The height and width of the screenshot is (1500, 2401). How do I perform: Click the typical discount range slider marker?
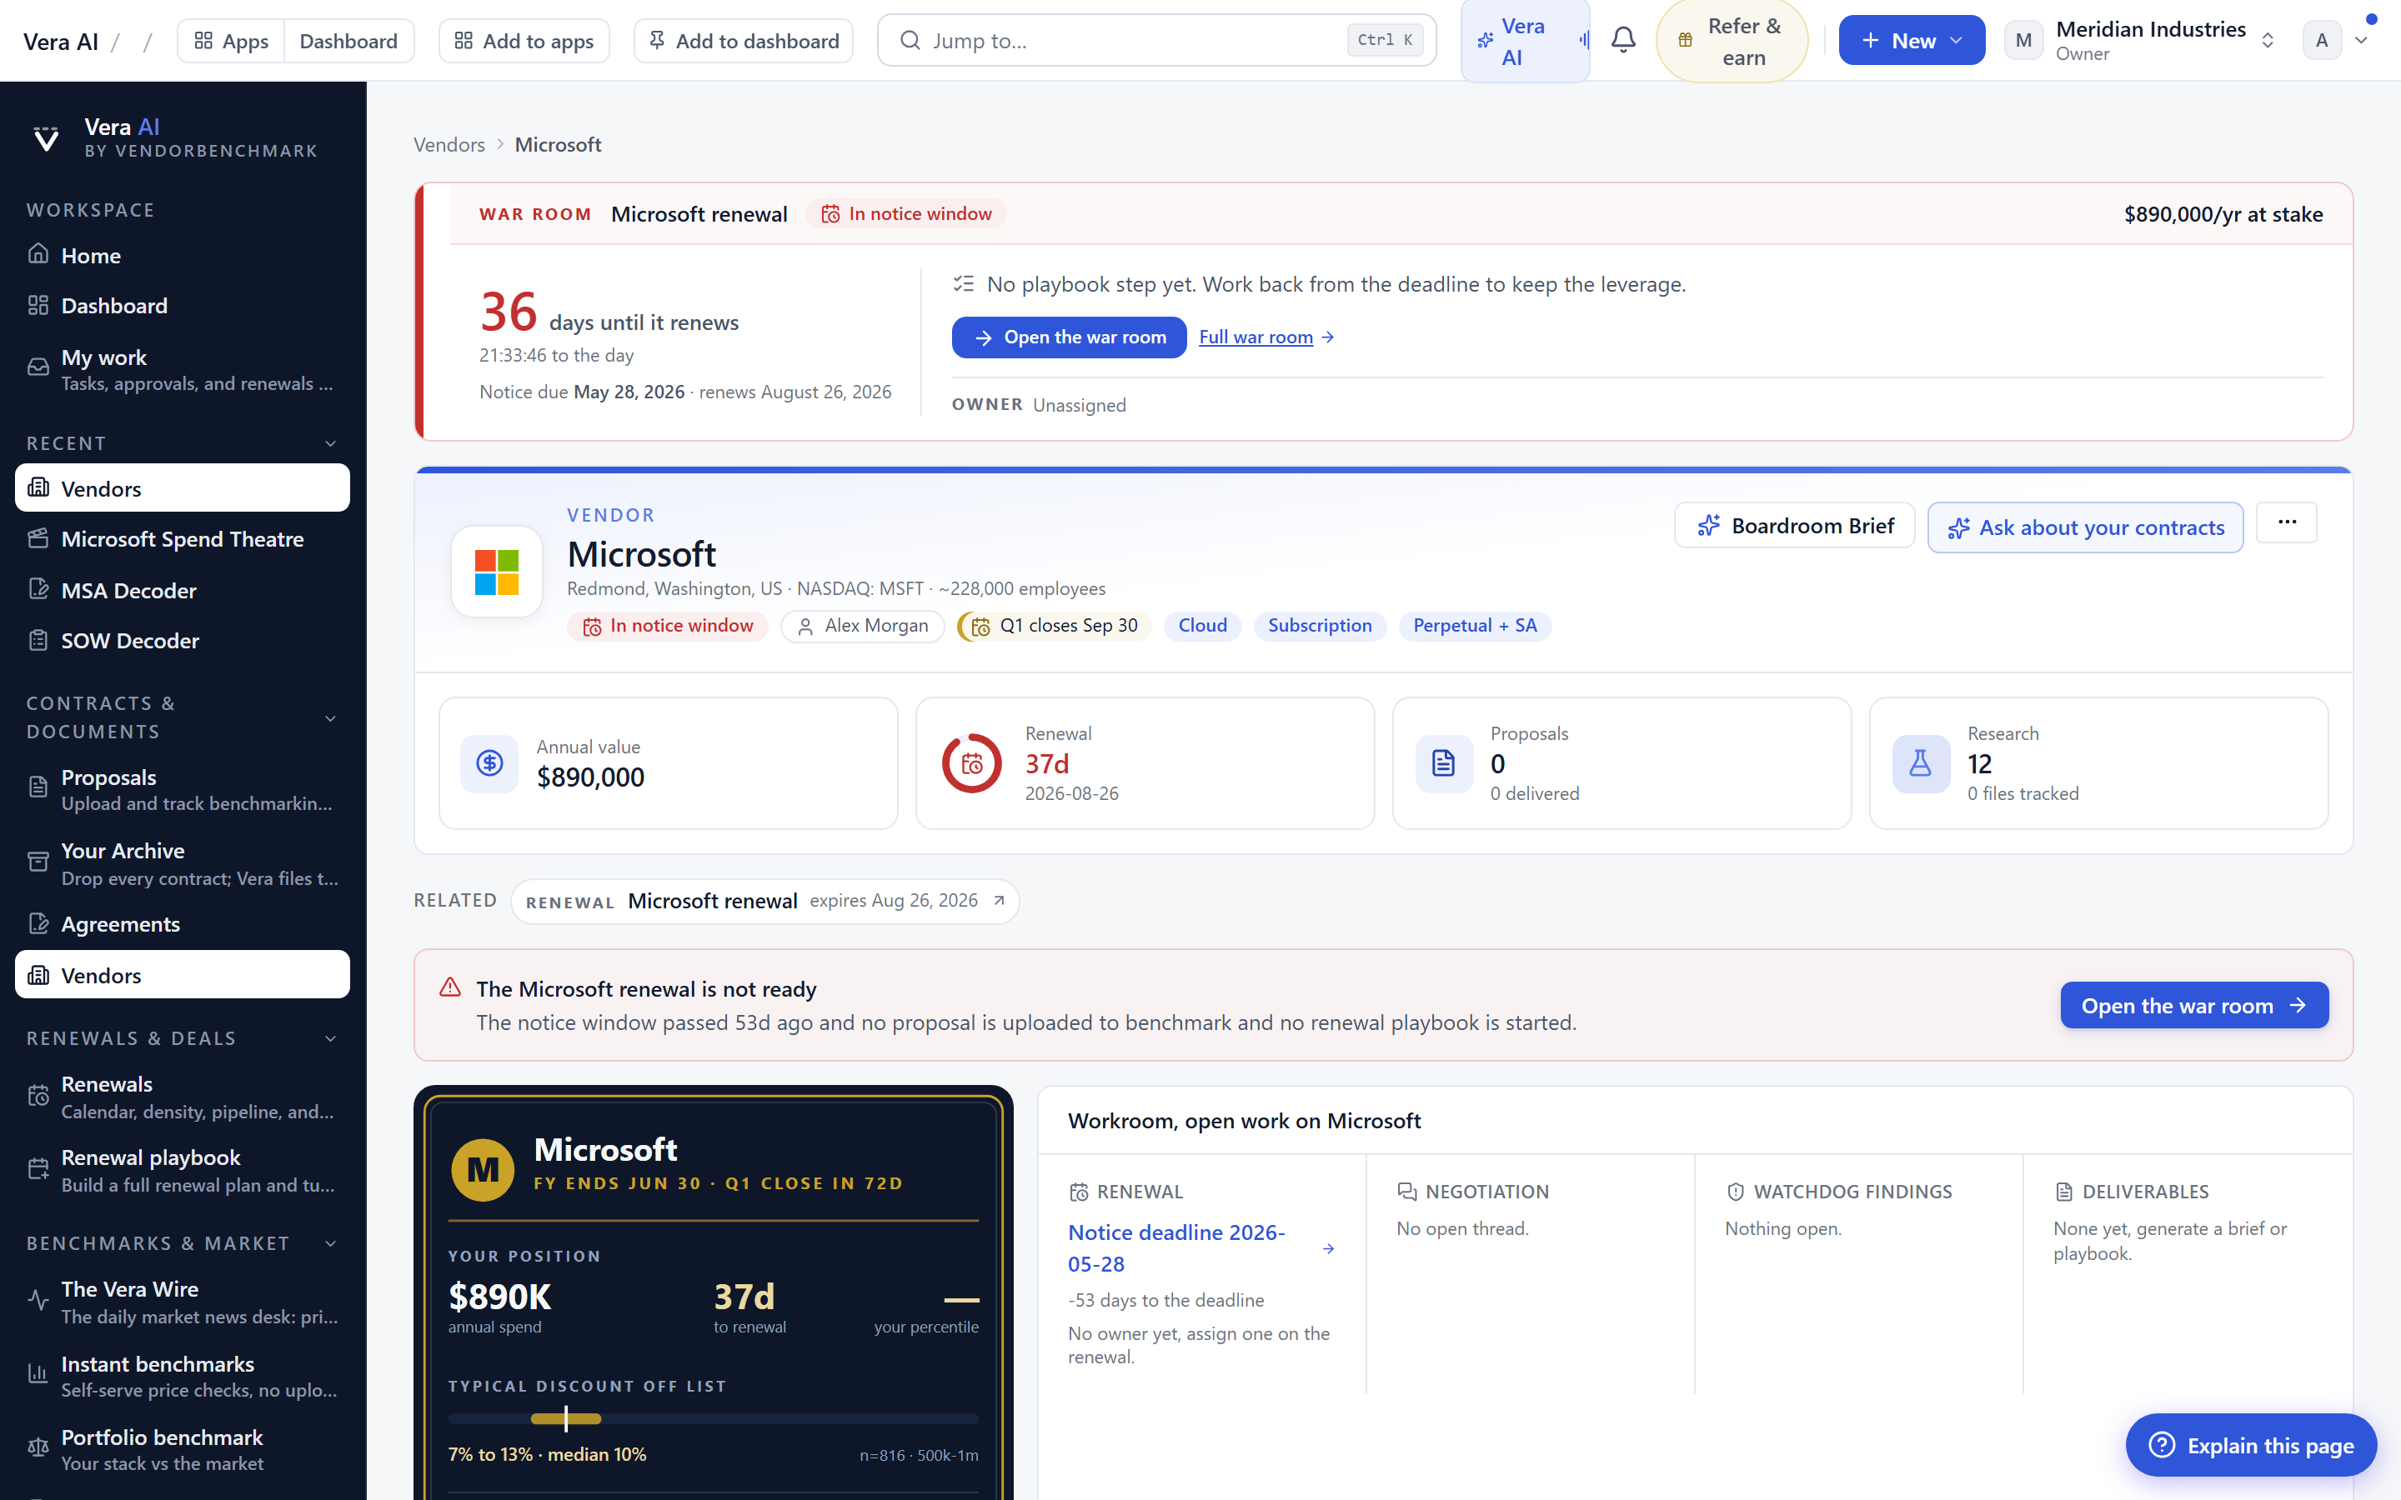[567, 1418]
